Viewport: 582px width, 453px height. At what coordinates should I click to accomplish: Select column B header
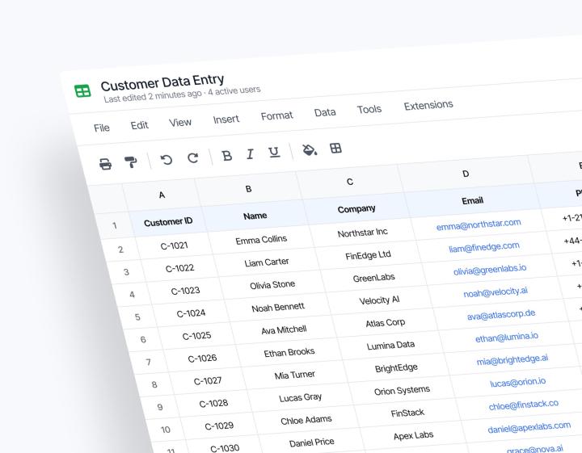(x=249, y=189)
